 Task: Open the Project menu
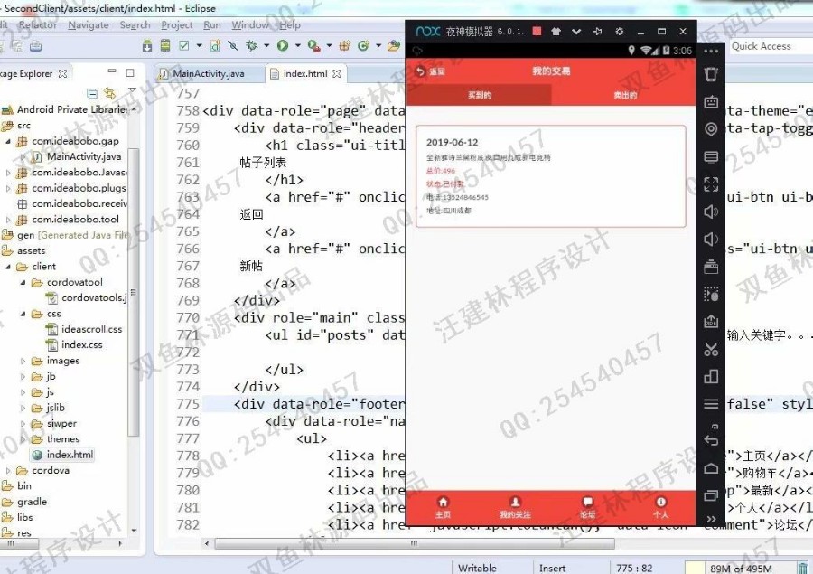[177, 25]
